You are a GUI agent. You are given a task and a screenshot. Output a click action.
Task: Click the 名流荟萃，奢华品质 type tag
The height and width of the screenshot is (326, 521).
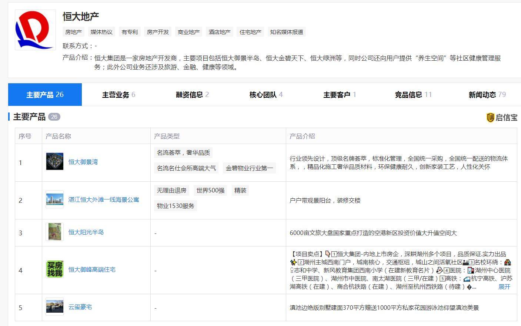[x=183, y=153]
